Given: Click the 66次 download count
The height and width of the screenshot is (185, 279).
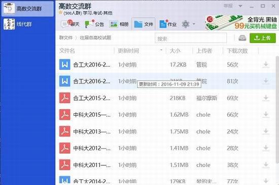Looking at the screenshot, I should tap(232, 115).
